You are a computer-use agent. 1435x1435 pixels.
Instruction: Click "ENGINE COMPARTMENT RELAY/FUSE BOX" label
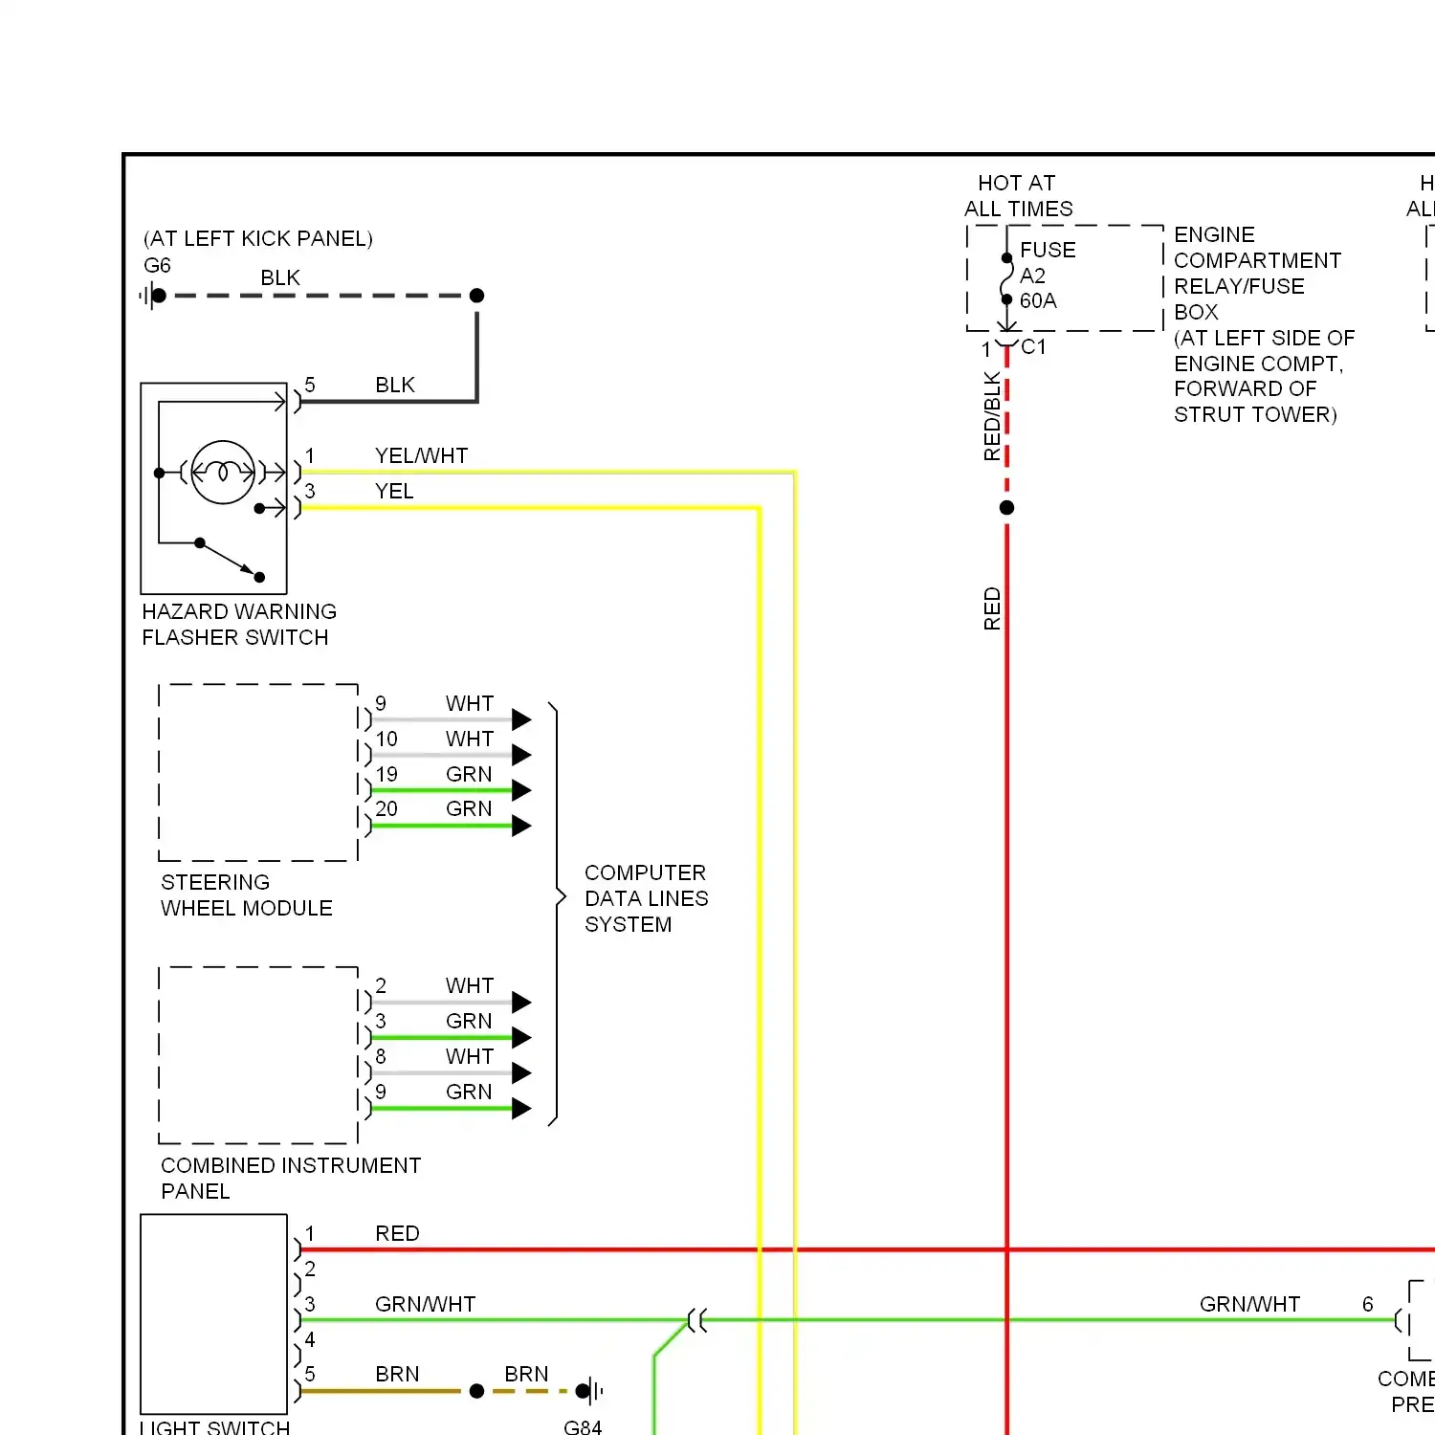coord(1257,273)
